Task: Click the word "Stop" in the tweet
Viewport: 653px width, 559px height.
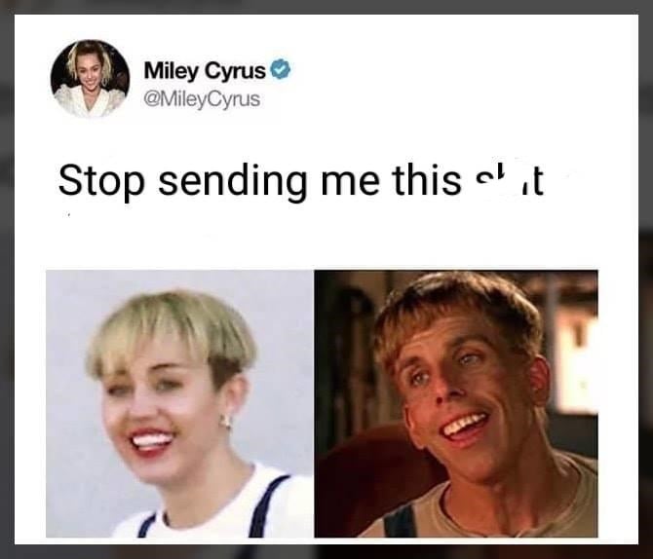Action: pos(101,181)
